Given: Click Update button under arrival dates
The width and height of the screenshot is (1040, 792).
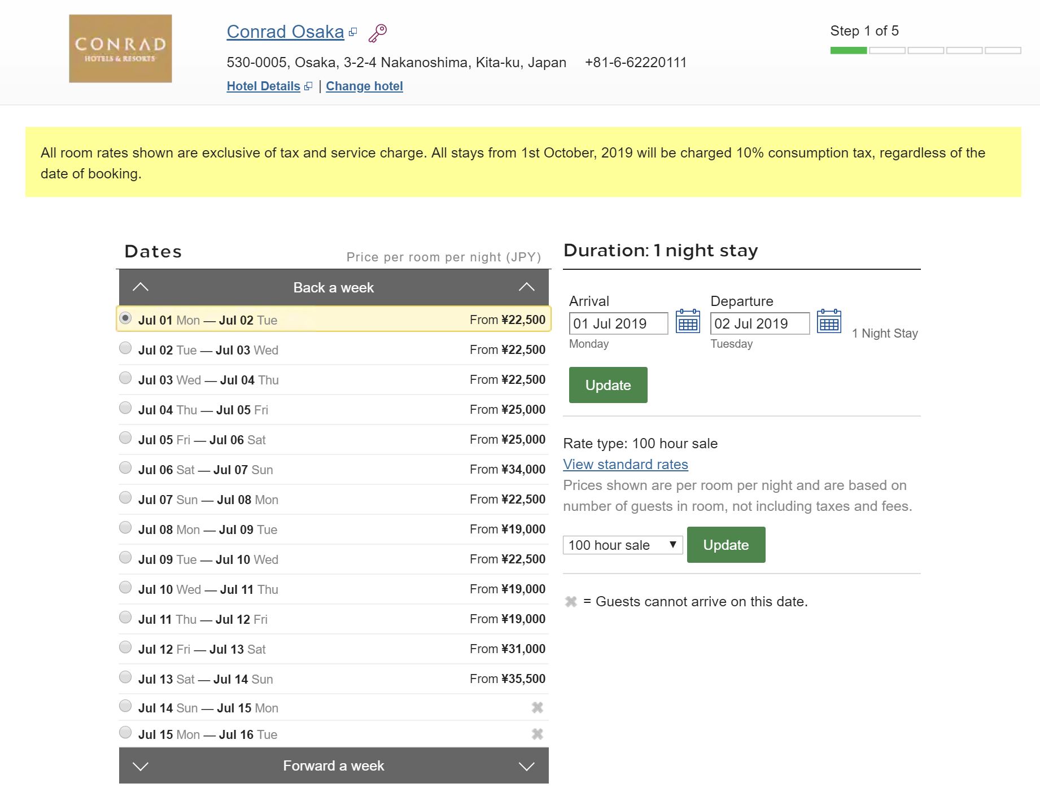Looking at the screenshot, I should tap(608, 385).
